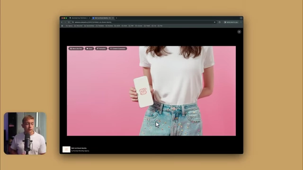Viewport: 303px width, 170px height.
Task: Open the apps grid in bookmarks bar
Action: [x=62, y=25]
